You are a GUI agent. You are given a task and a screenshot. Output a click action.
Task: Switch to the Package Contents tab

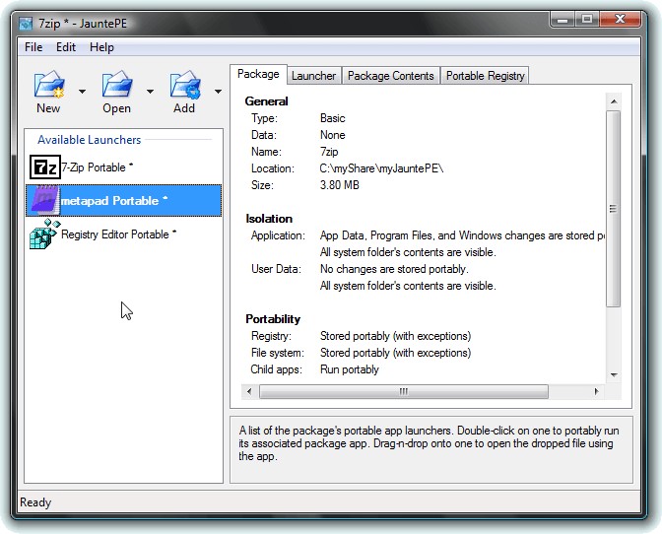click(390, 76)
